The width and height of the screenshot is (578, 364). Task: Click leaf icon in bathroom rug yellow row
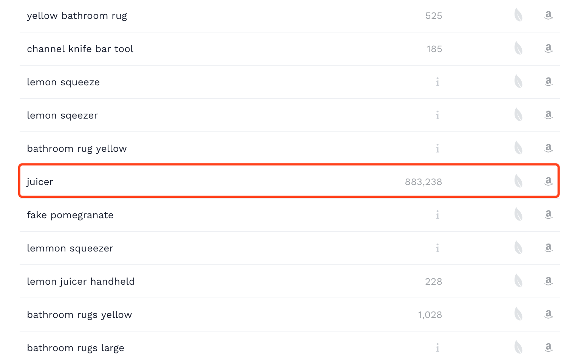[x=518, y=148]
